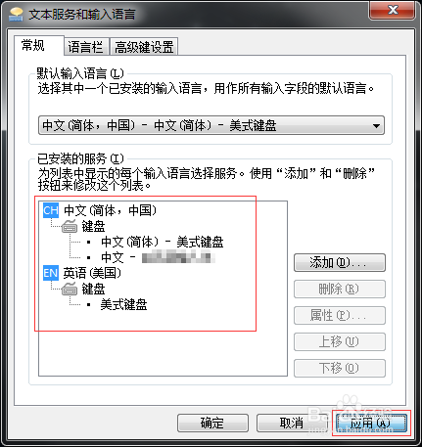Cancel the dialog with 取消

click(x=292, y=424)
